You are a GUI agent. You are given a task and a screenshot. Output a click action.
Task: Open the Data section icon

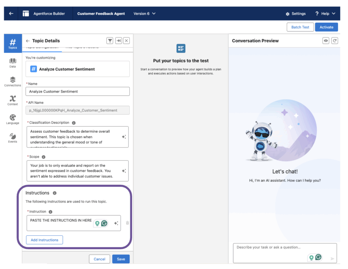(x=13, y=63)
